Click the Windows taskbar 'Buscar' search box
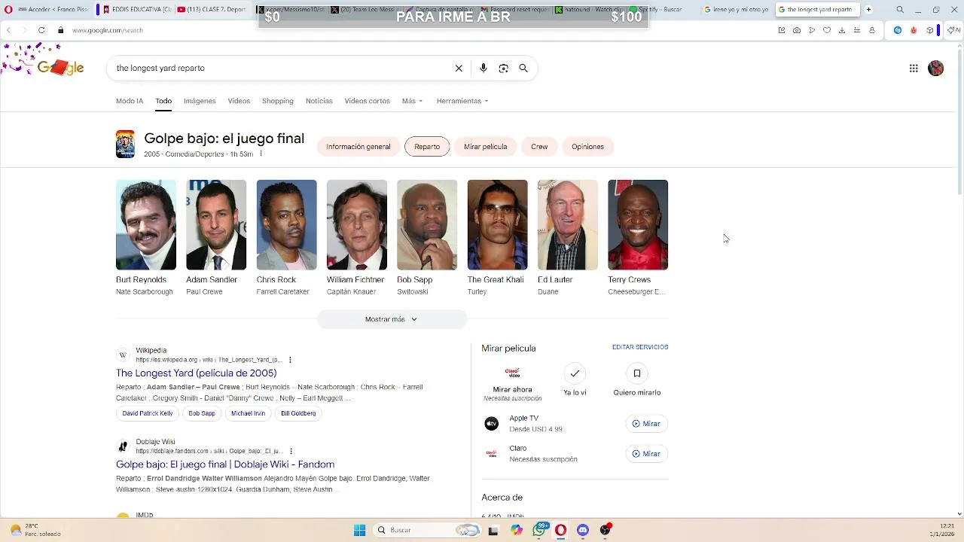The width and height of the screenshot is (964, 542). [x=428, y=530]
